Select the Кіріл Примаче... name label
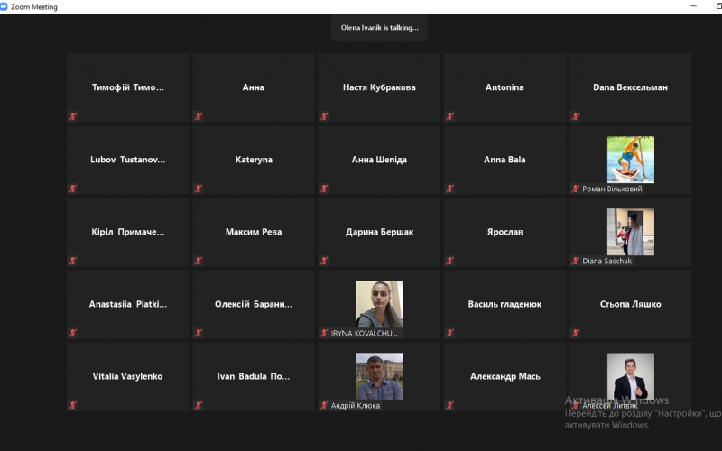 coord(127,232)
